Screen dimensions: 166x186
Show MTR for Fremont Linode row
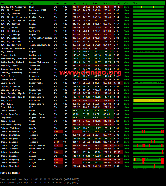(126, 14)
